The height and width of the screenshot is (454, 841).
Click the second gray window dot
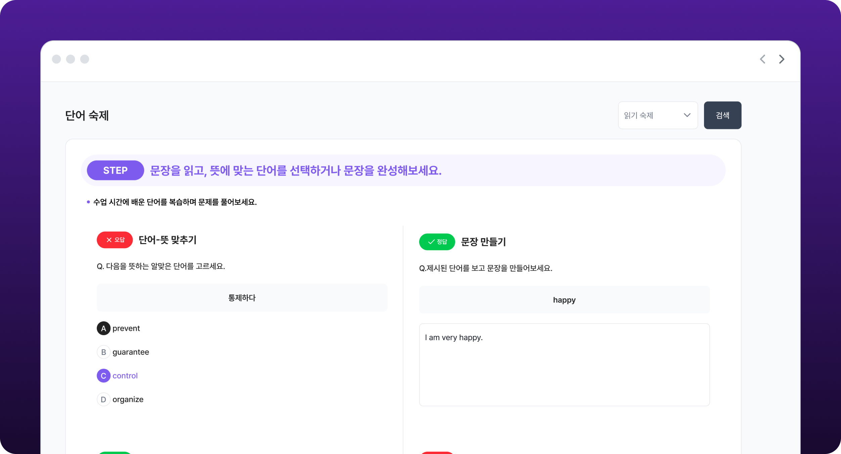tap(71, 59)
